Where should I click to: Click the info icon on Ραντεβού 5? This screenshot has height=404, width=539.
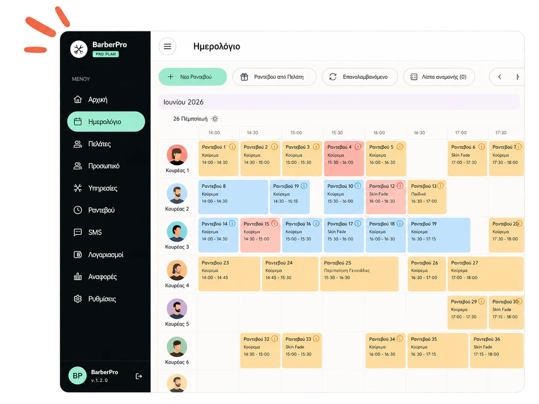pos(400,147)
